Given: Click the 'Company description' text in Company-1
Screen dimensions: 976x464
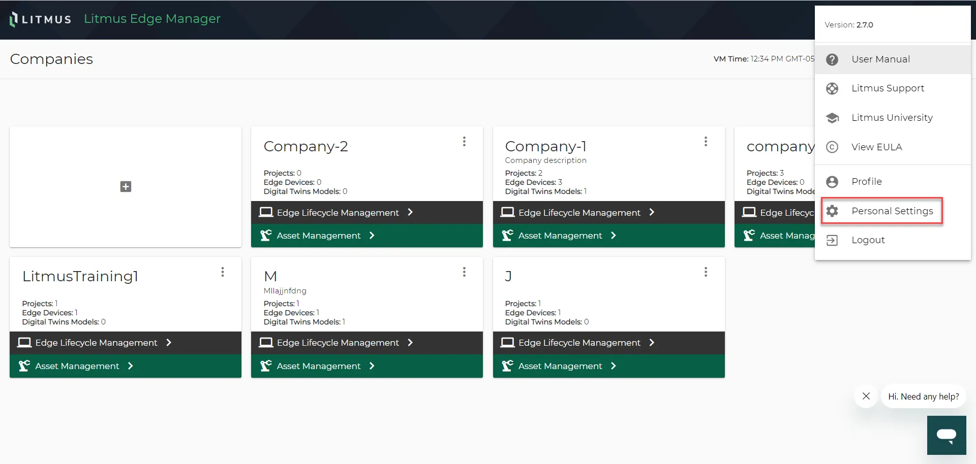Looking at the screenshot, I should (545, 160).
